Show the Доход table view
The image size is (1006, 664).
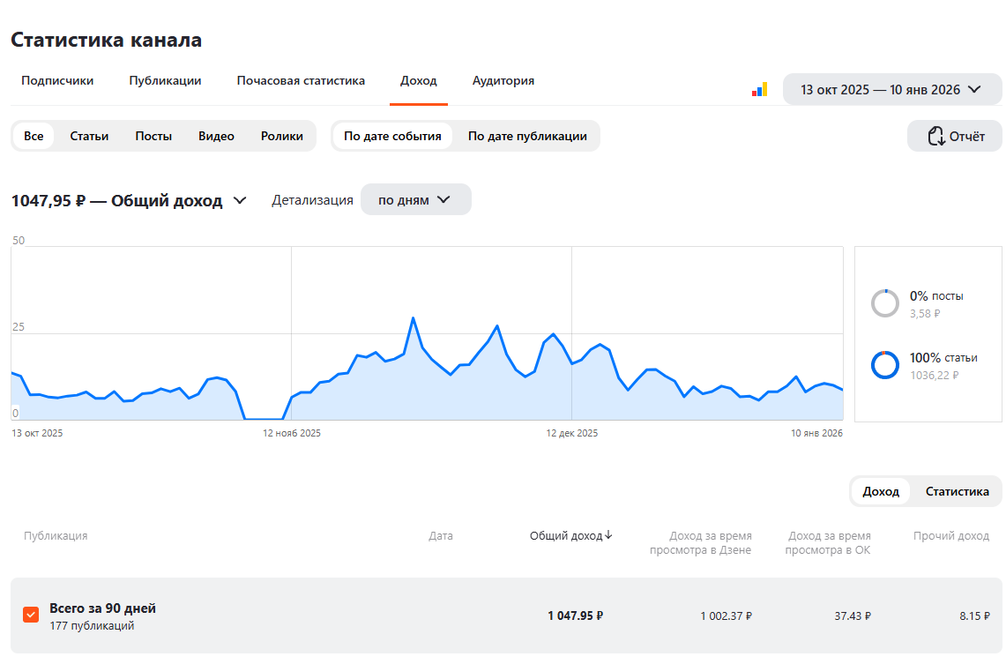[x=881, y=491]
